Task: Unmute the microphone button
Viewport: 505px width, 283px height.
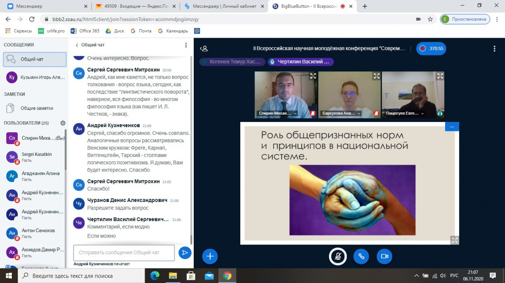Action: click(x=338, y=256)
